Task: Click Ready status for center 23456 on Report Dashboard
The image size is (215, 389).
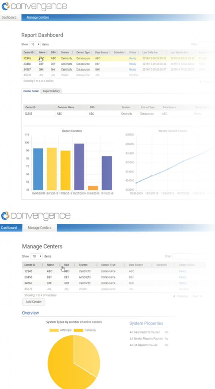Action: coord(133,64)
